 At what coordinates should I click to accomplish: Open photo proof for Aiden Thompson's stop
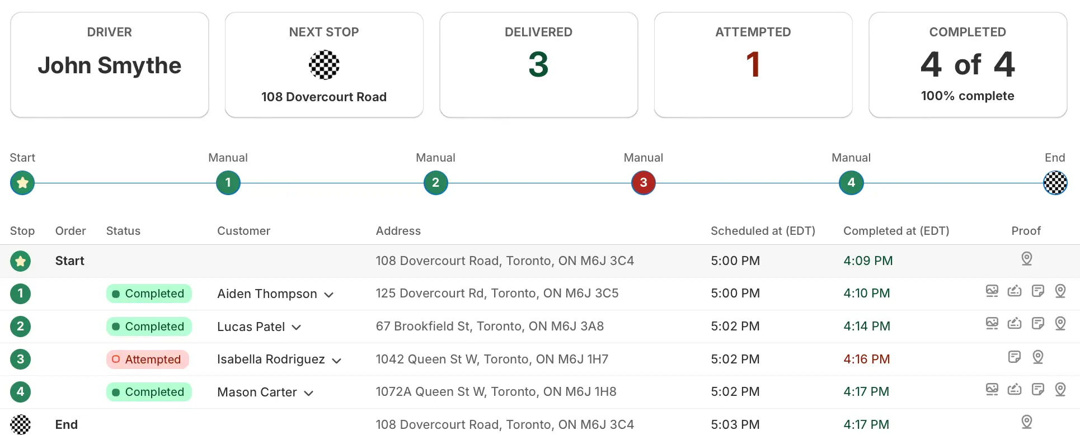pos(992,291)
